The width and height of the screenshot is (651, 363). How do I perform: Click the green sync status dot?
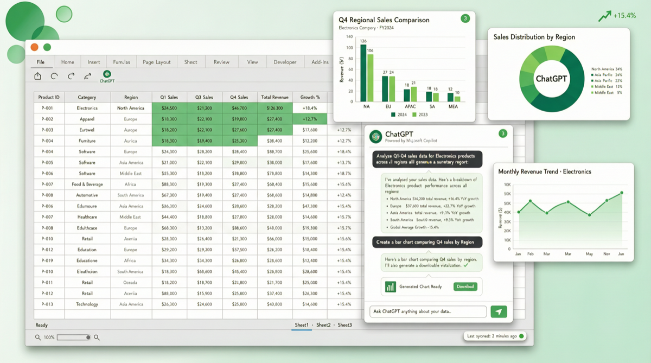522,336
